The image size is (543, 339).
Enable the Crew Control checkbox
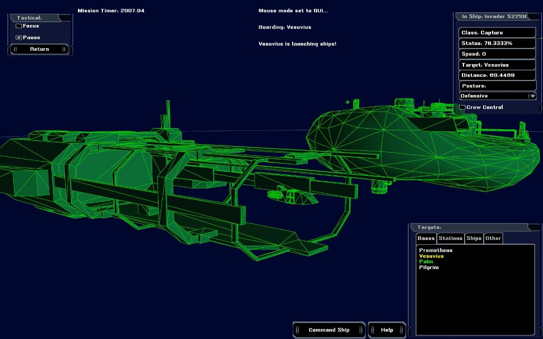(462, 108)
